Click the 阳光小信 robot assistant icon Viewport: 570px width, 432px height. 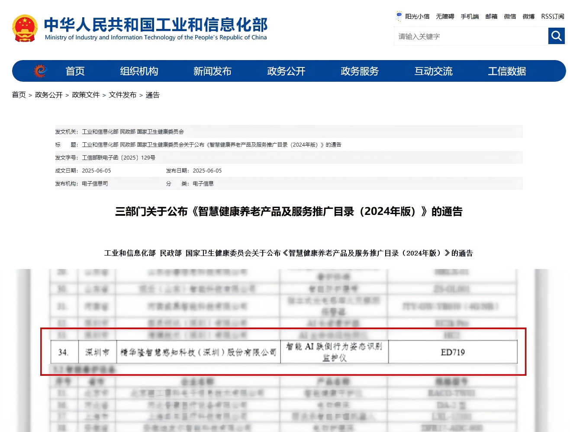point(399,16)
